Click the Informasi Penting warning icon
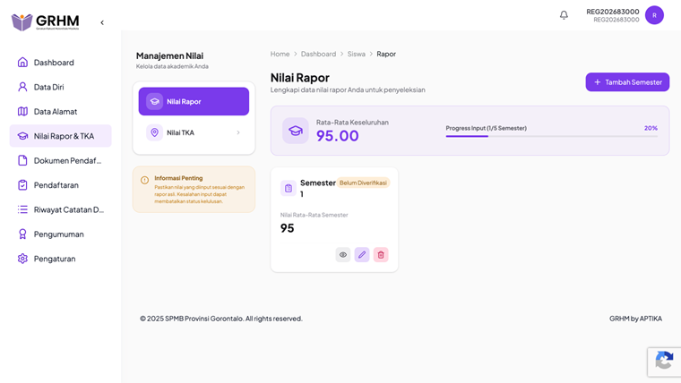The image size is (681, 383). [144, 180]
